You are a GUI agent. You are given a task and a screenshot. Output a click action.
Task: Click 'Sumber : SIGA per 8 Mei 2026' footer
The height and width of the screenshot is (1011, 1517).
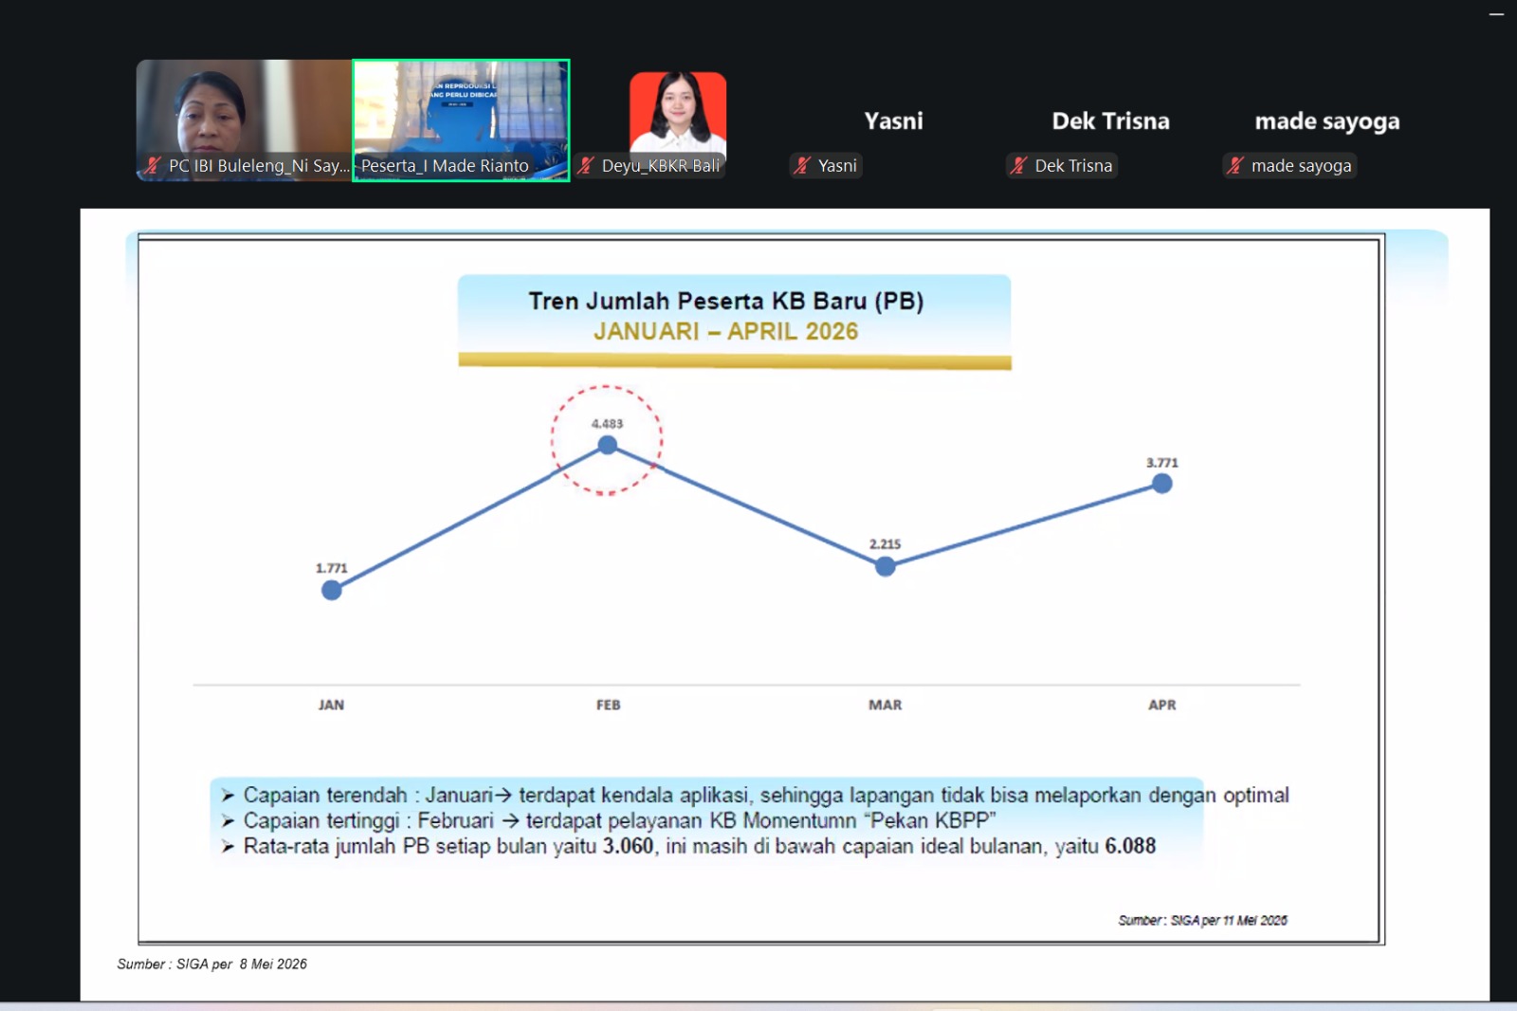(x=212, y=964)
